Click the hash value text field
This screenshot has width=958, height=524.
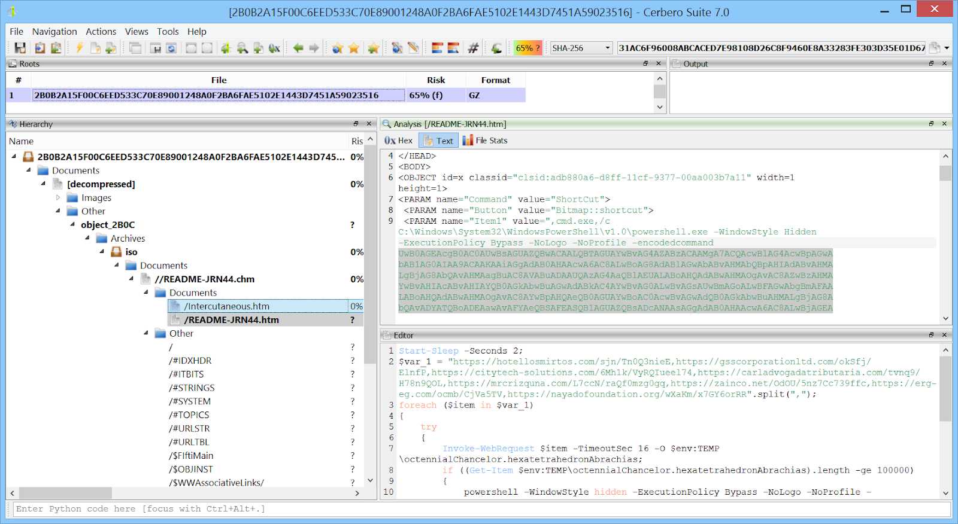[x=771, y=48]
